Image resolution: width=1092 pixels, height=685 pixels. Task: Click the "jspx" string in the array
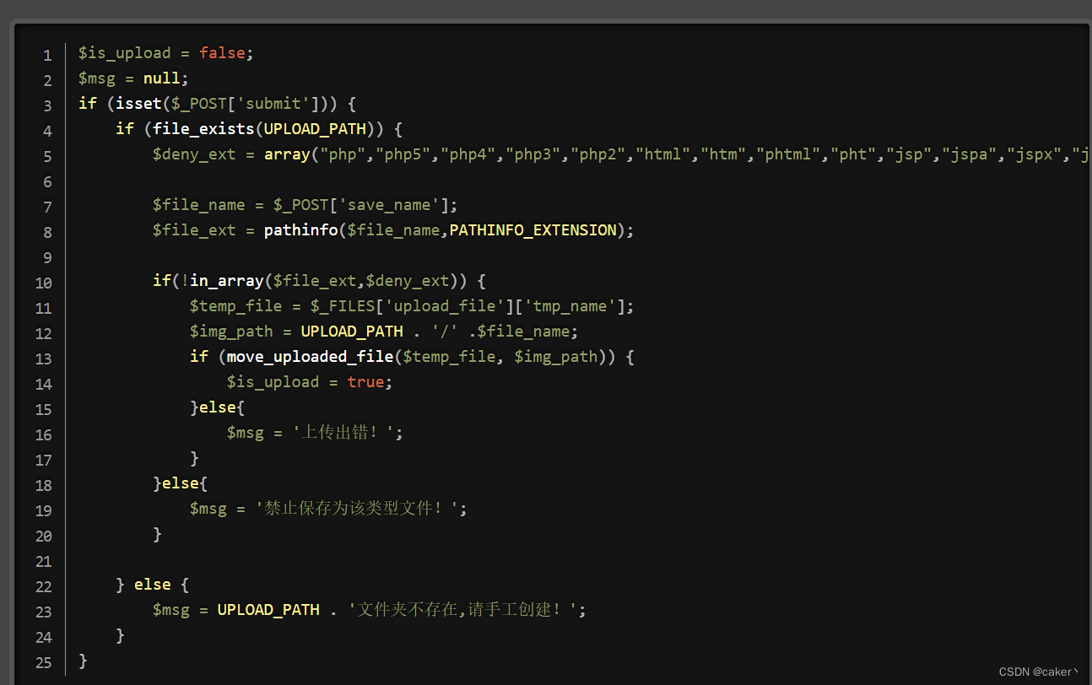pyautogui.click(x=1035, y=154)
